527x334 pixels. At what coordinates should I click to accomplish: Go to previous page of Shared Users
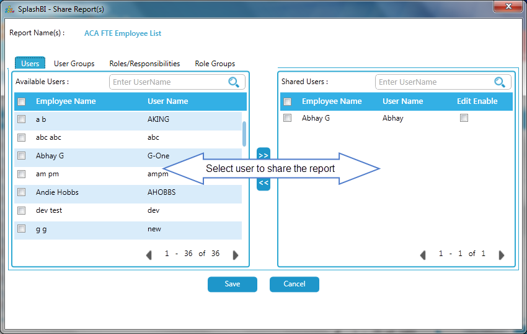click(x=423, y=255)
